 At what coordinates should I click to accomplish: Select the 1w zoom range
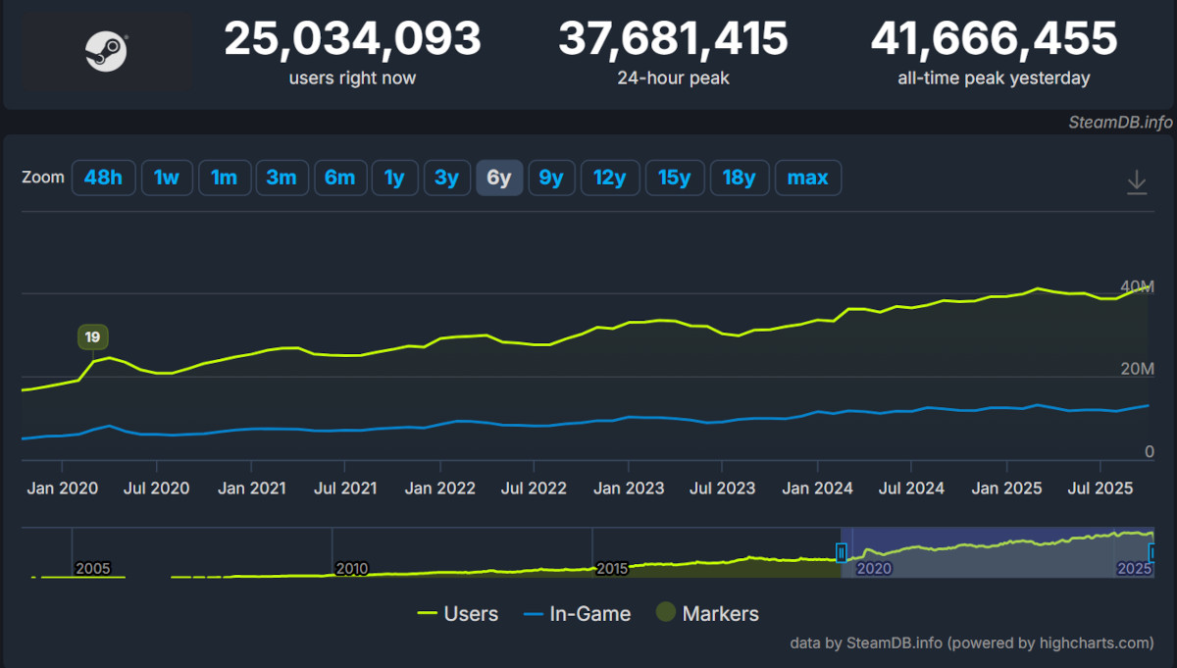[167, 178]
